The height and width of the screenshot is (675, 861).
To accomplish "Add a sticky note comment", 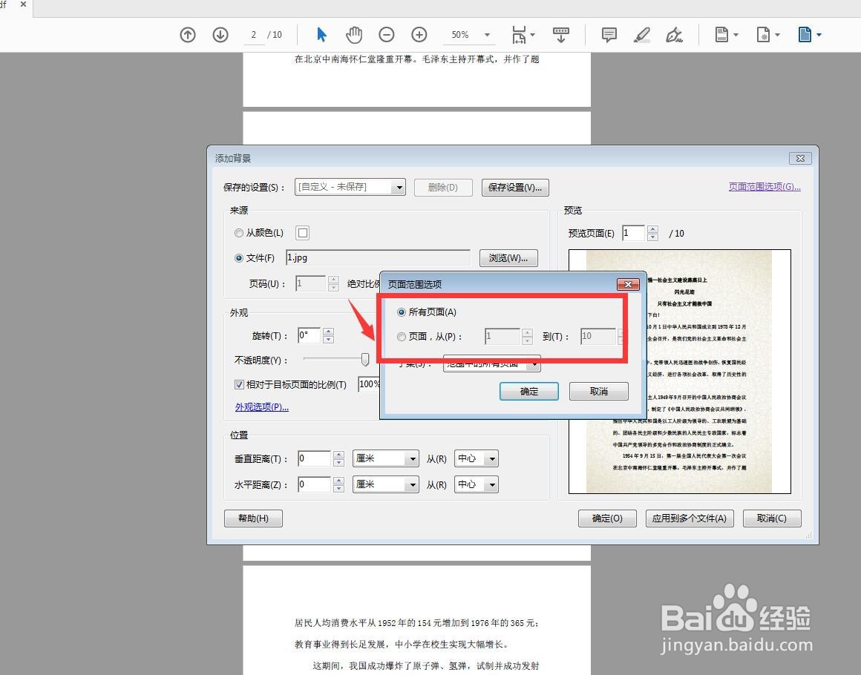I will (x=609, y=35).
